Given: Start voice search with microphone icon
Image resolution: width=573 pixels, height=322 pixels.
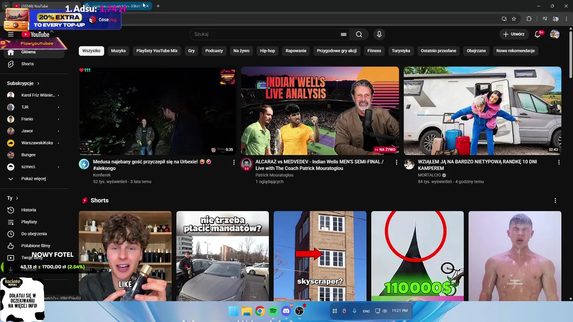Looking at the screenshot, I should 379,34.
